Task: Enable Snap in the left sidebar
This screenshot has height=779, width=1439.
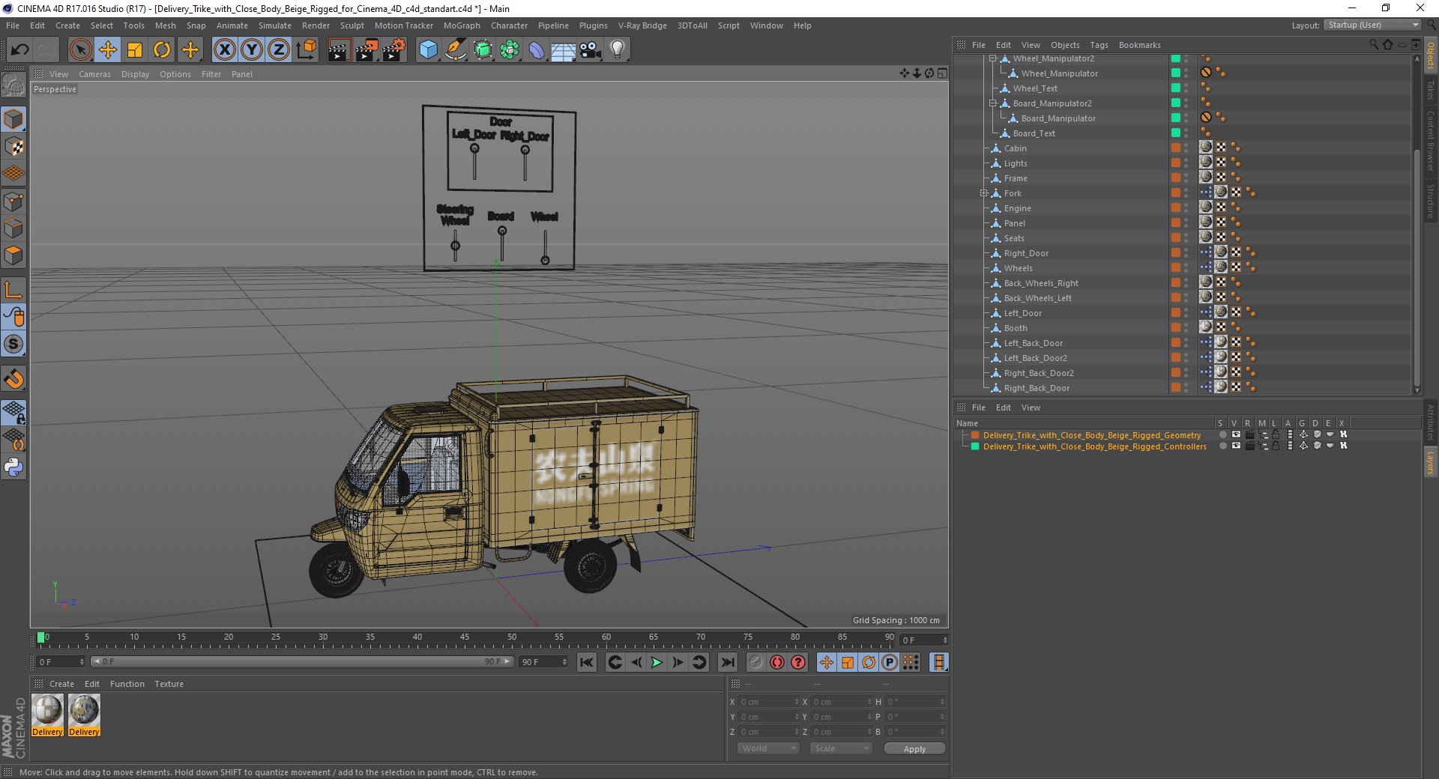Action: pyautogui.click(x=13, y=344)
